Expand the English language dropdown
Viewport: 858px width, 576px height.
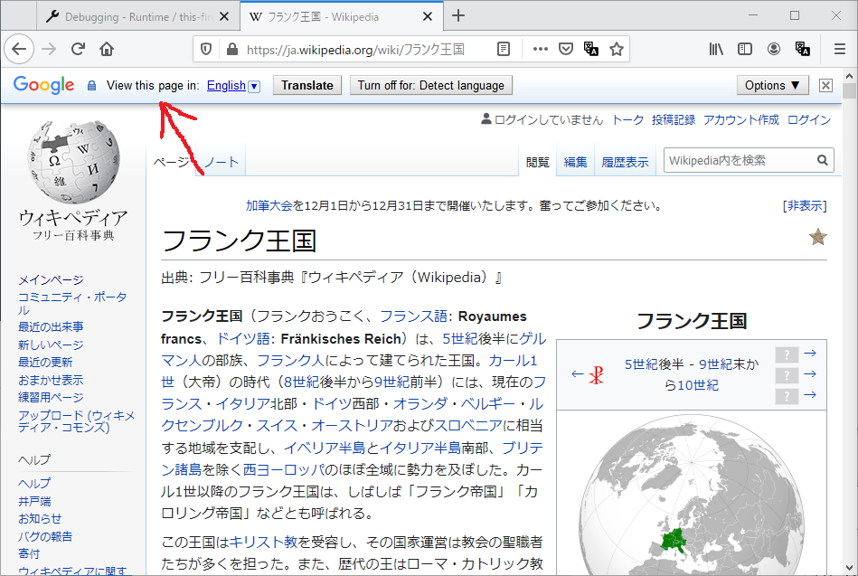coord(254,86)
